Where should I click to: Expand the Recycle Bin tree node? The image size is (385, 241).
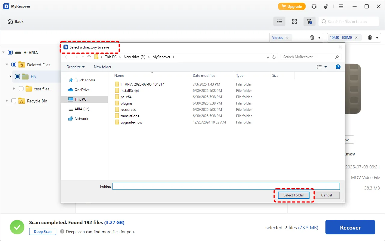tap(7, 101)
